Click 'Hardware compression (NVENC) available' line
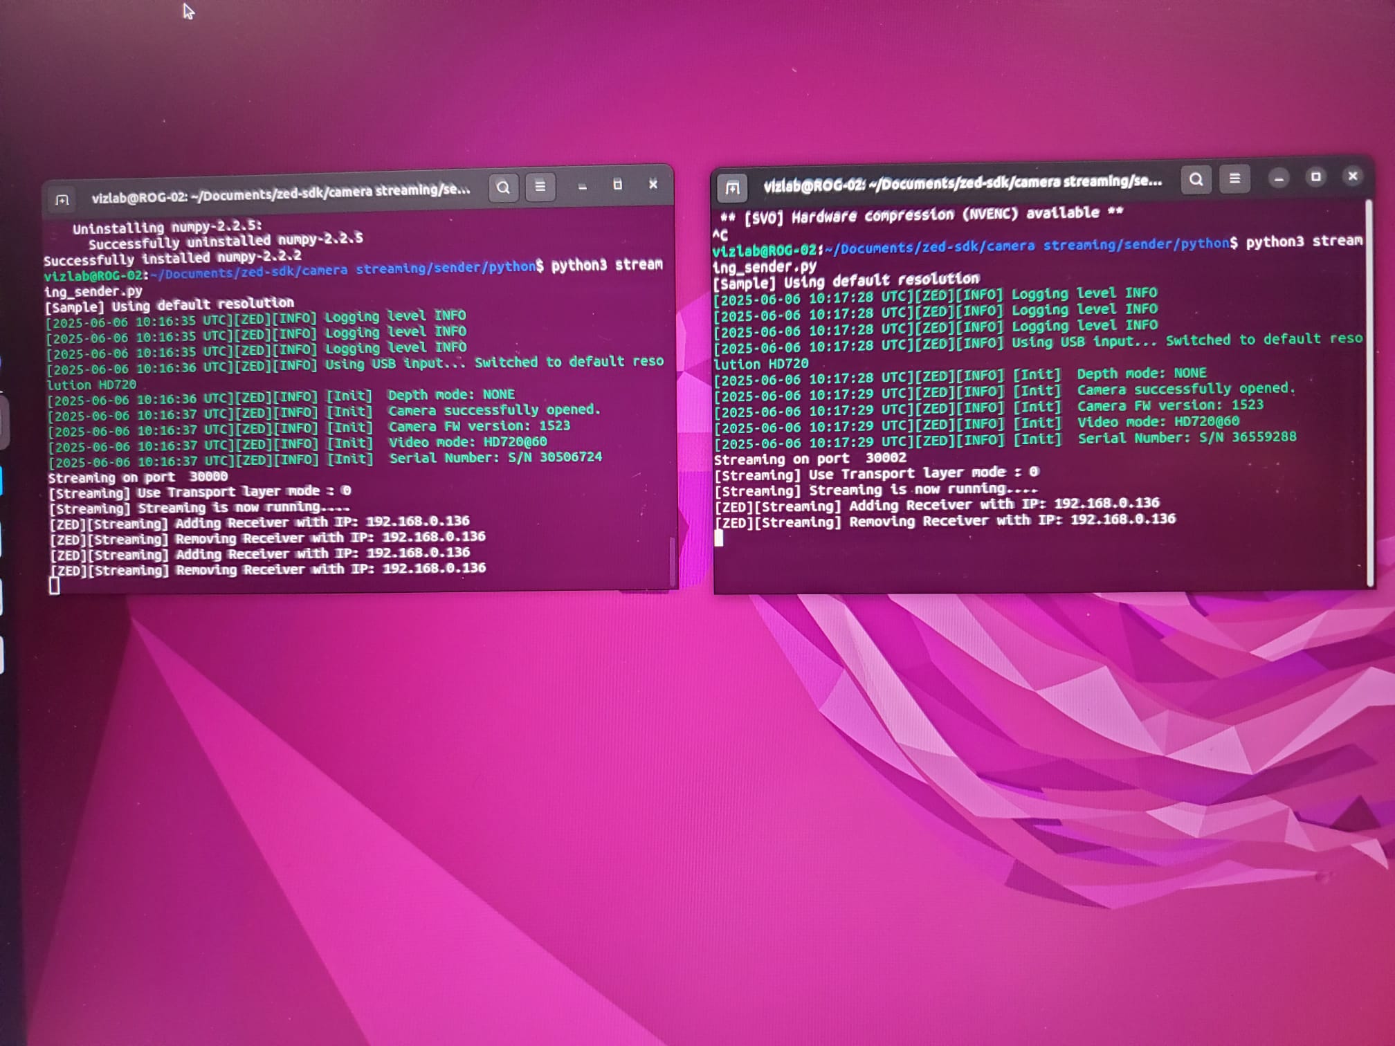The image size is (1395, 1046). click(x=922, y=215)
